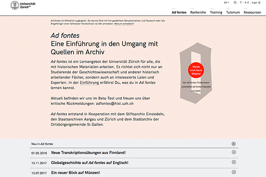Click the date 13.11.2017
266x177 pixels.
[39, 163]
